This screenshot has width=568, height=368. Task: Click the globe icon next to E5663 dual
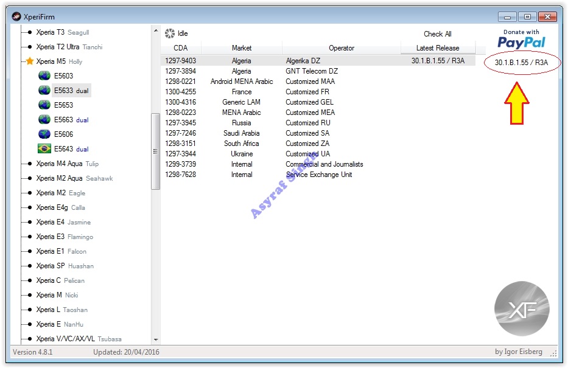click(44, 119)
